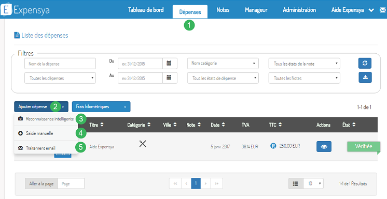Viewport: 387px width, 199px height.
Task: Go to previous page of results
Action: click(x=186, y=183)
